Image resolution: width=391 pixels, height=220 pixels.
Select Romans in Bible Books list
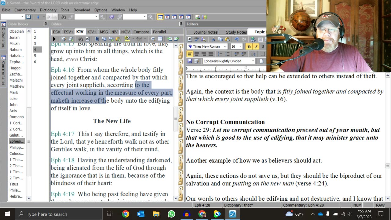coord(16,117)
